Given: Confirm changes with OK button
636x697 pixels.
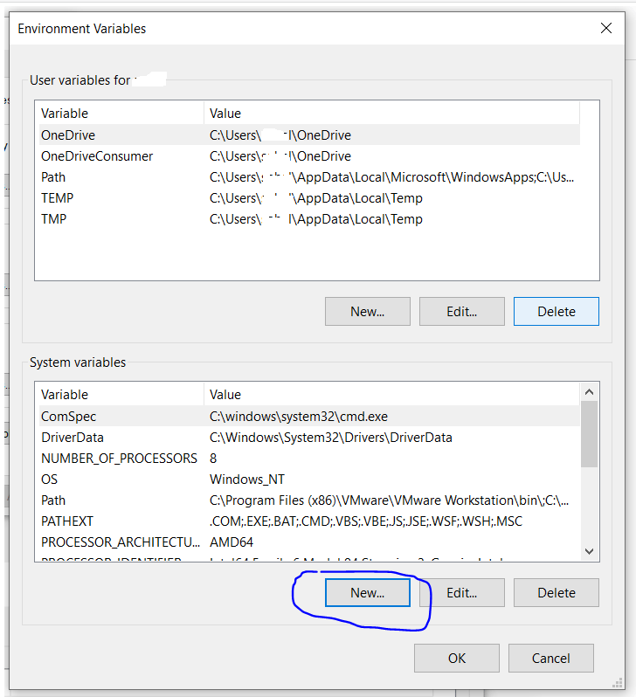Looking at the screenshot, I should (x=456, y=659).
